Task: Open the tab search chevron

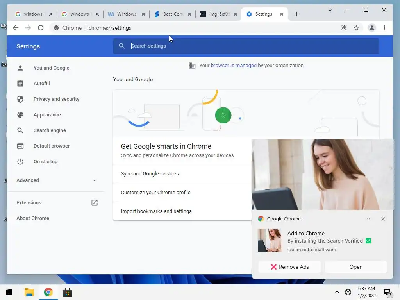Action: point(330,10)
